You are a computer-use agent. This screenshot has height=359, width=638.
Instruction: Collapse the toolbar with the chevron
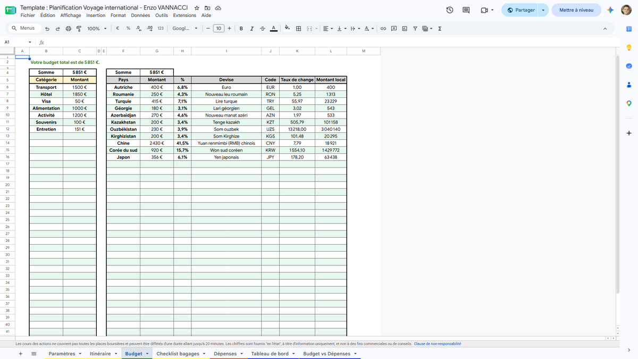click(605, 29)
